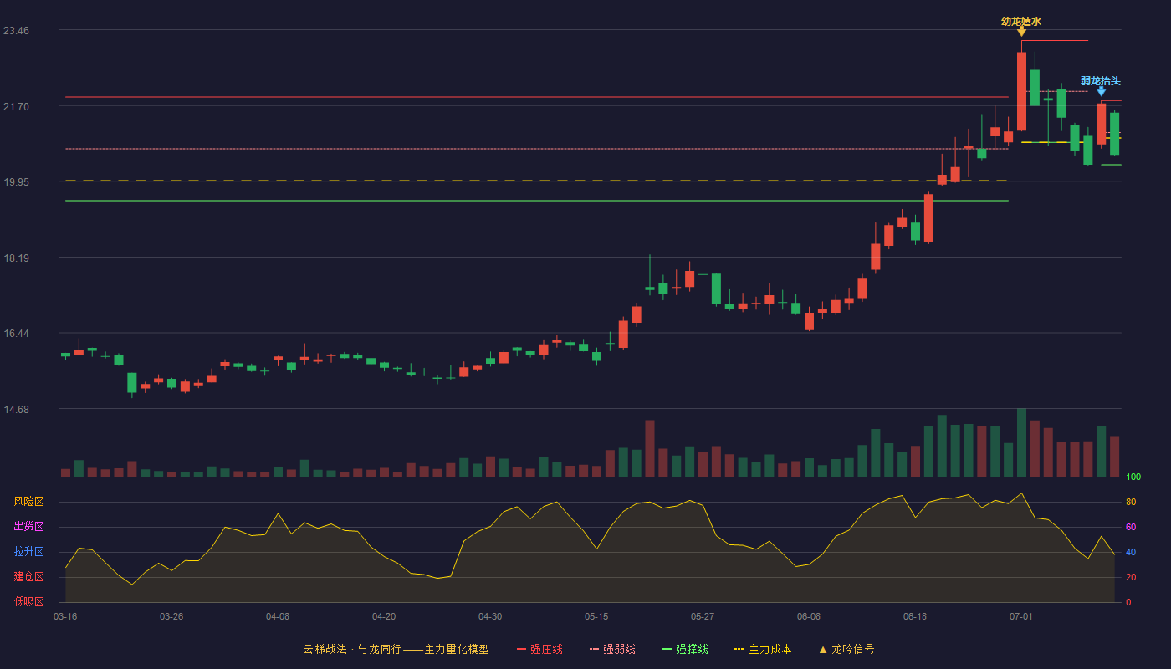Click the 60 indicator scale label
The image size is (1171, 669).
click(1131, 527)
